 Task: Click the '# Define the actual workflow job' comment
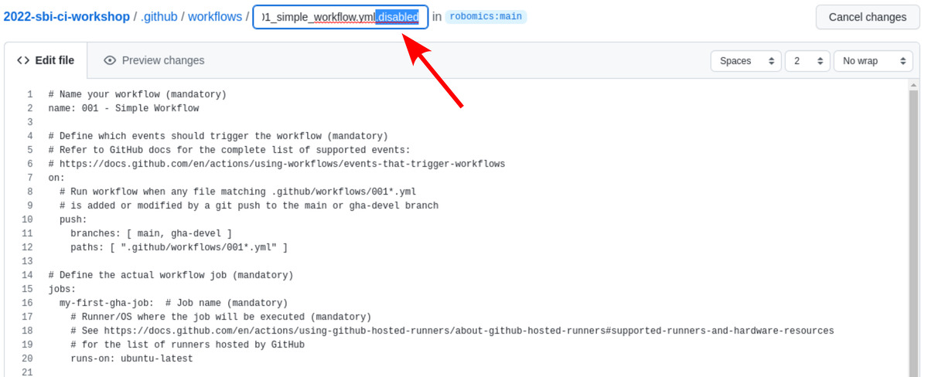click(x=170, y=275)
